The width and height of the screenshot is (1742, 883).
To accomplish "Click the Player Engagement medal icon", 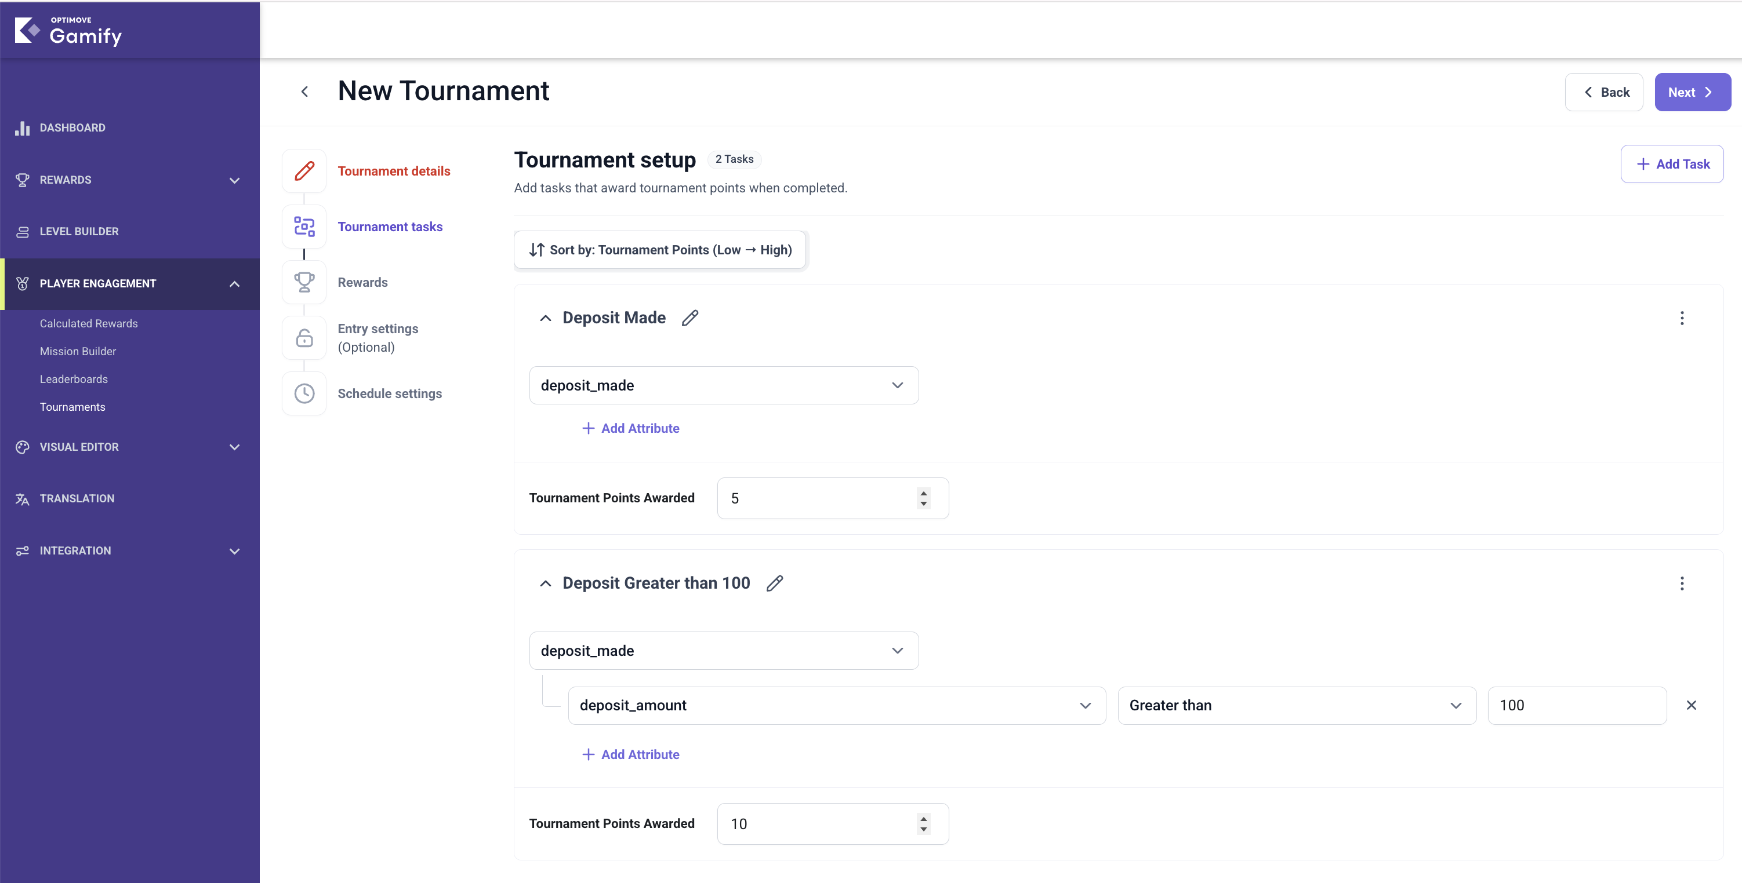I will coord(22,284).
